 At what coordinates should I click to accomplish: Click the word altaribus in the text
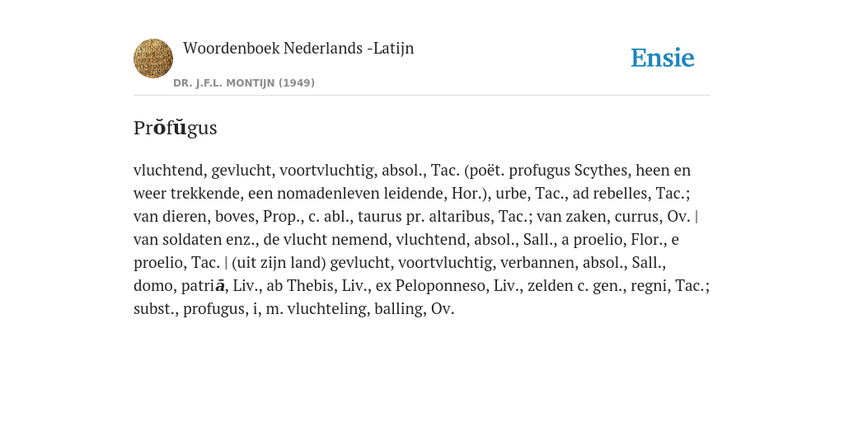(x=460, y=217)
